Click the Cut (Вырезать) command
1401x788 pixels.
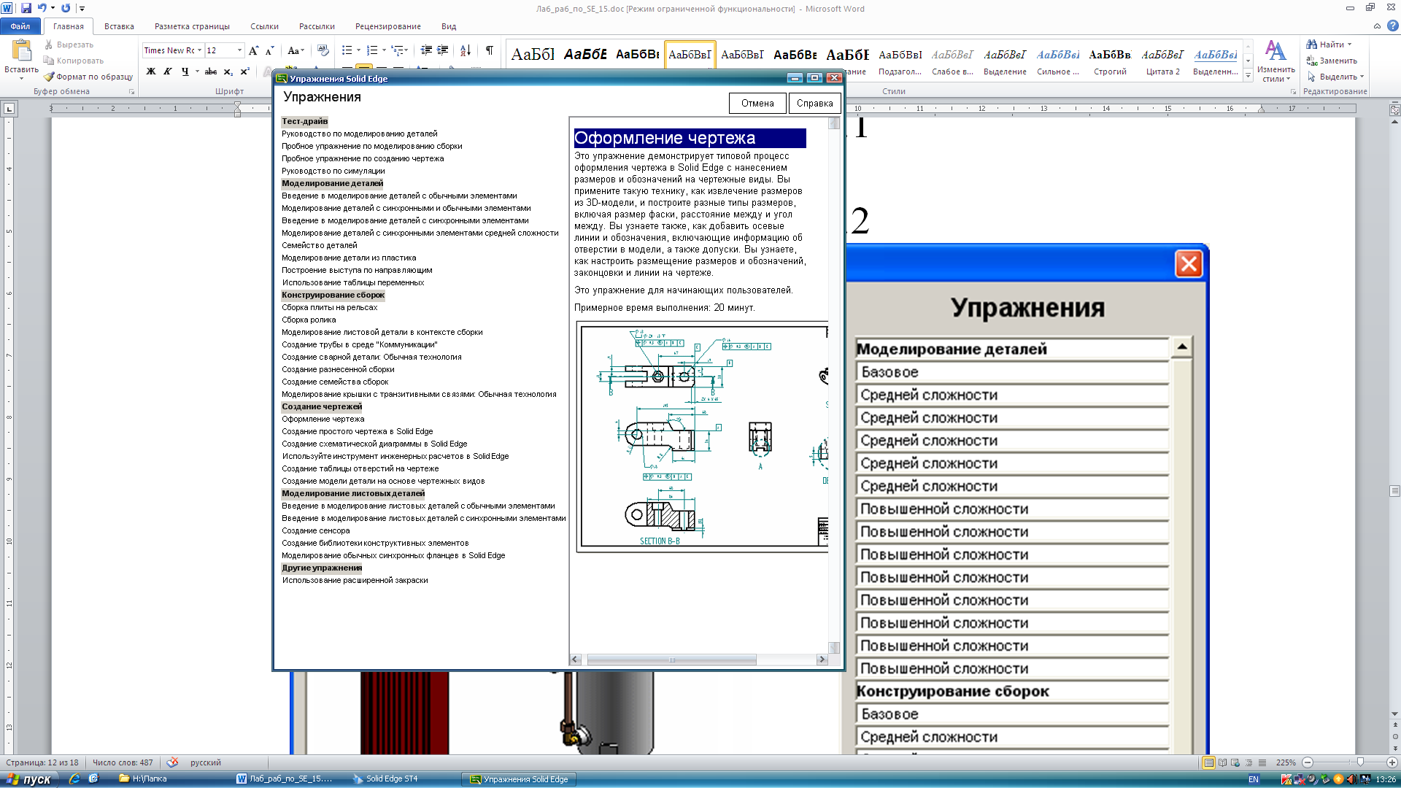point(69,45)
